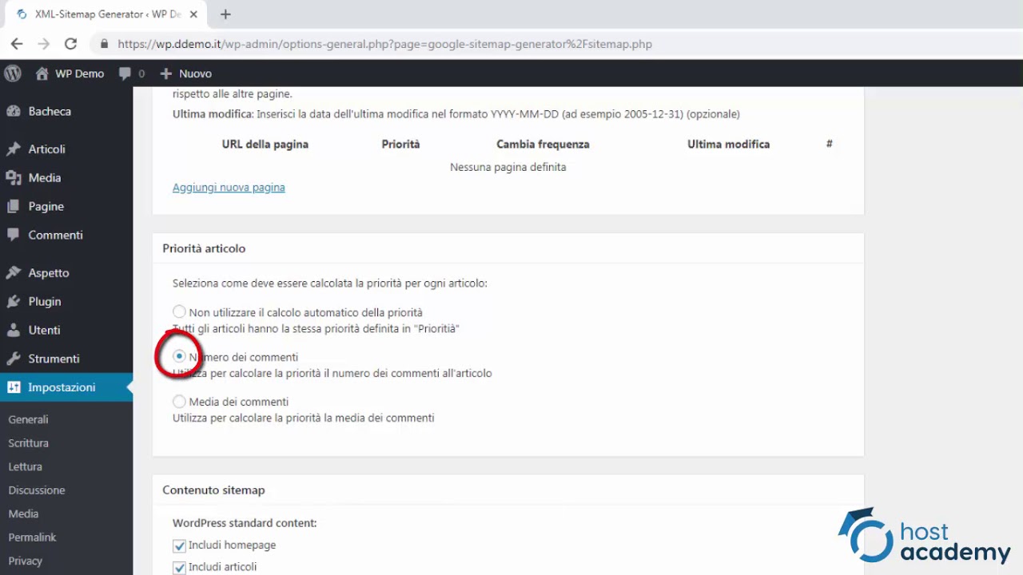Click the Utenti person icon
The image size is (1023, 575).
[13, 331]
